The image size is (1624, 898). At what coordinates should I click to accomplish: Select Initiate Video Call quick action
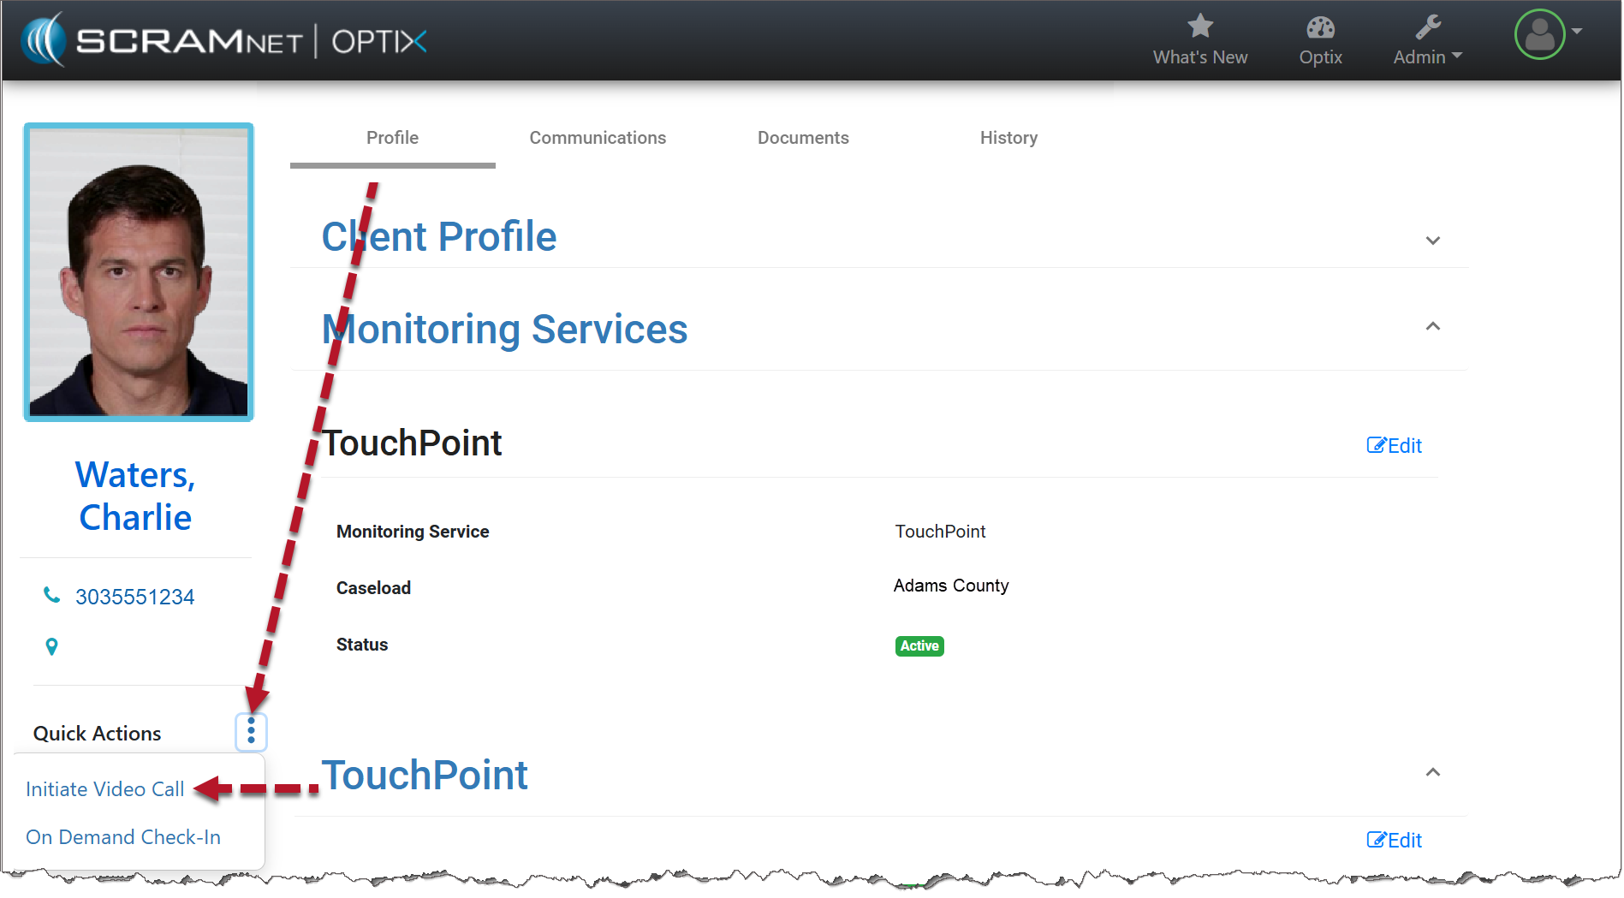(104, 789)
